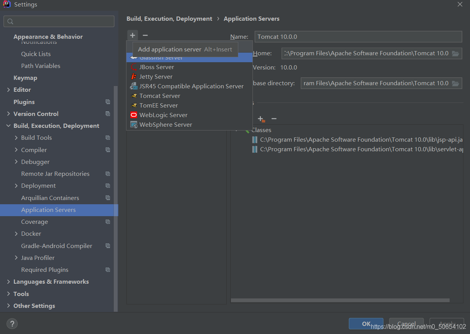
Task: Expand the Docker node
Action: point(16,234)
